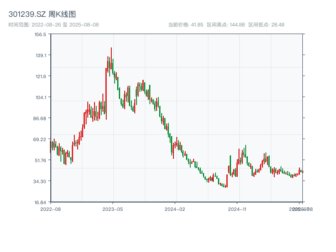Click y-axis label 121.6
The height and width of the screenshot is (252, 336).
41,76
